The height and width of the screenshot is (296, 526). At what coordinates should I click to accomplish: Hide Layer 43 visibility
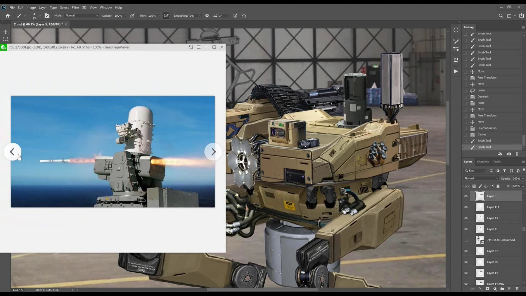(x=466, y=218)
